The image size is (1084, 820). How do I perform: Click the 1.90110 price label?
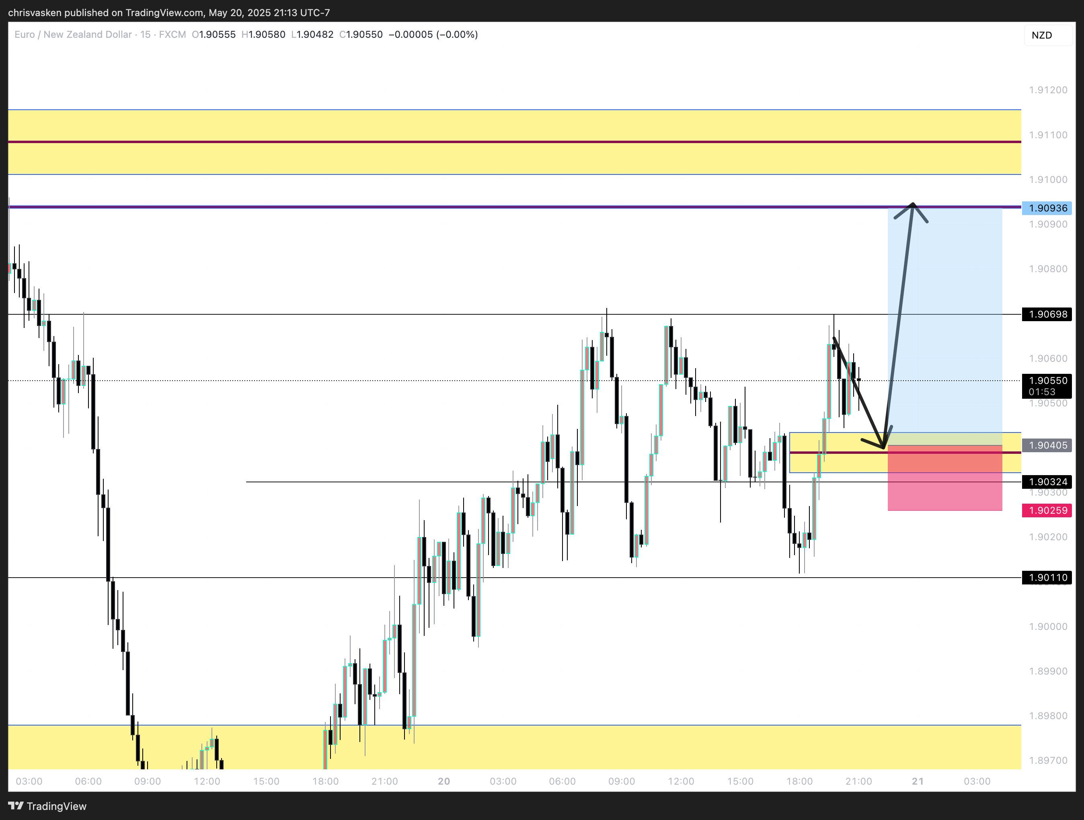(1047, 578)
